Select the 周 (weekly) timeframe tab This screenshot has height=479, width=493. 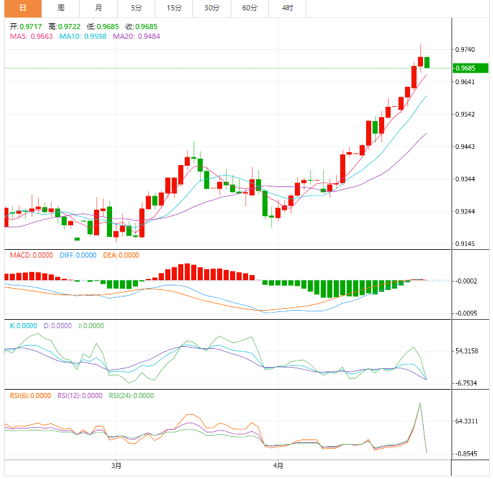click(x=61, y=8)
